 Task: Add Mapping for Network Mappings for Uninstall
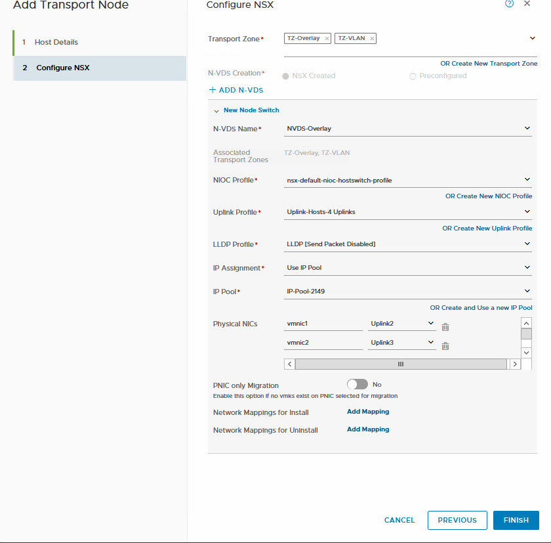click(x=368, y=429)
